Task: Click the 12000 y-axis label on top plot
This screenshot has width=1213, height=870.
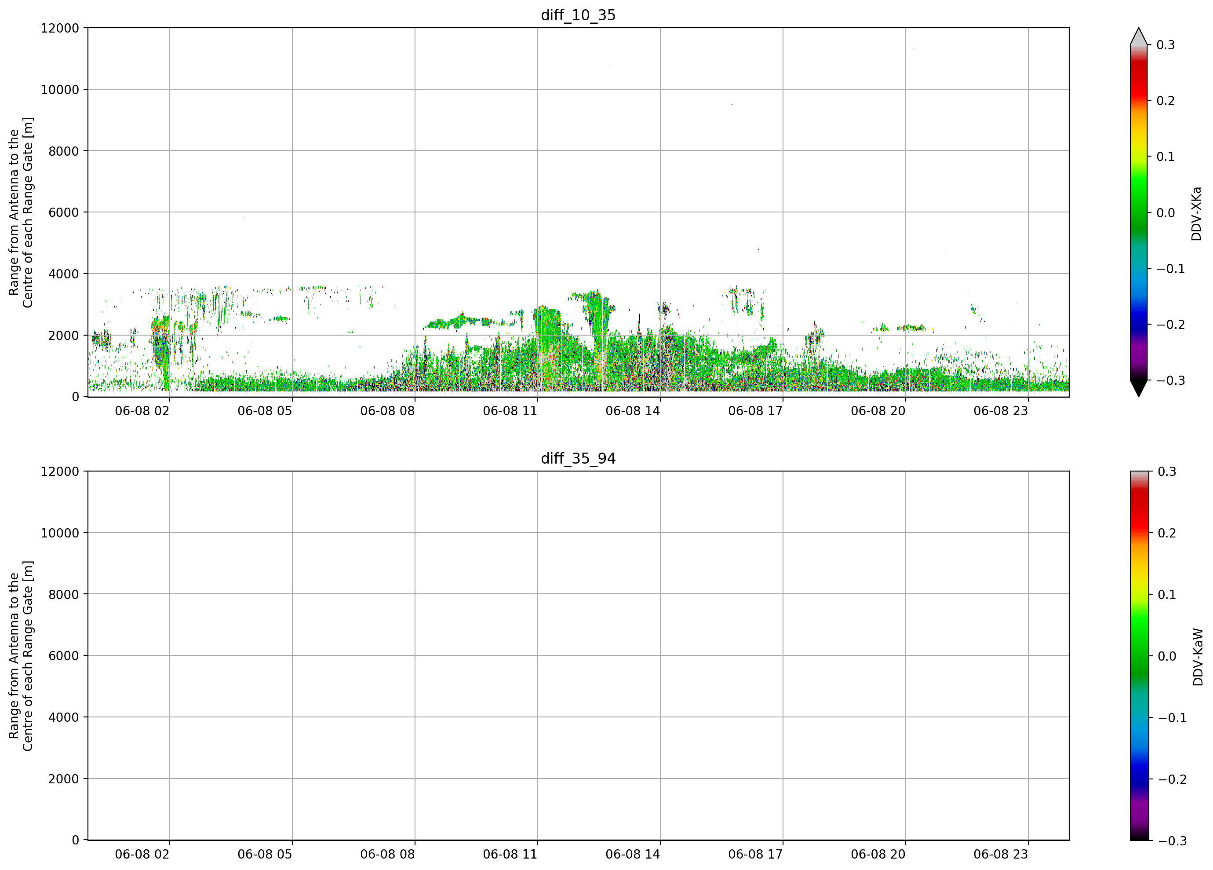Action: coord(60,28)
